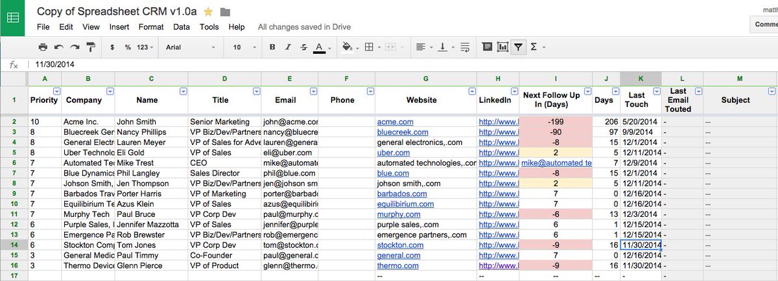
Task: Open the Google Sheets home icon
Action: [12, 18]
